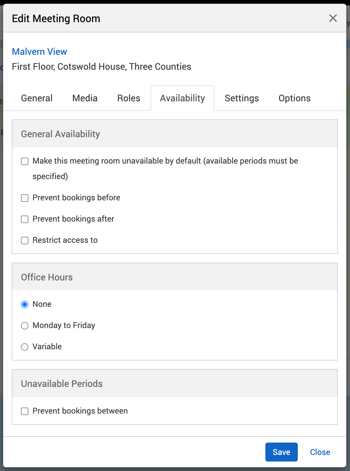Click the Unavailable Periods section header
Screen dimensions: 350x471
point(62,384)
